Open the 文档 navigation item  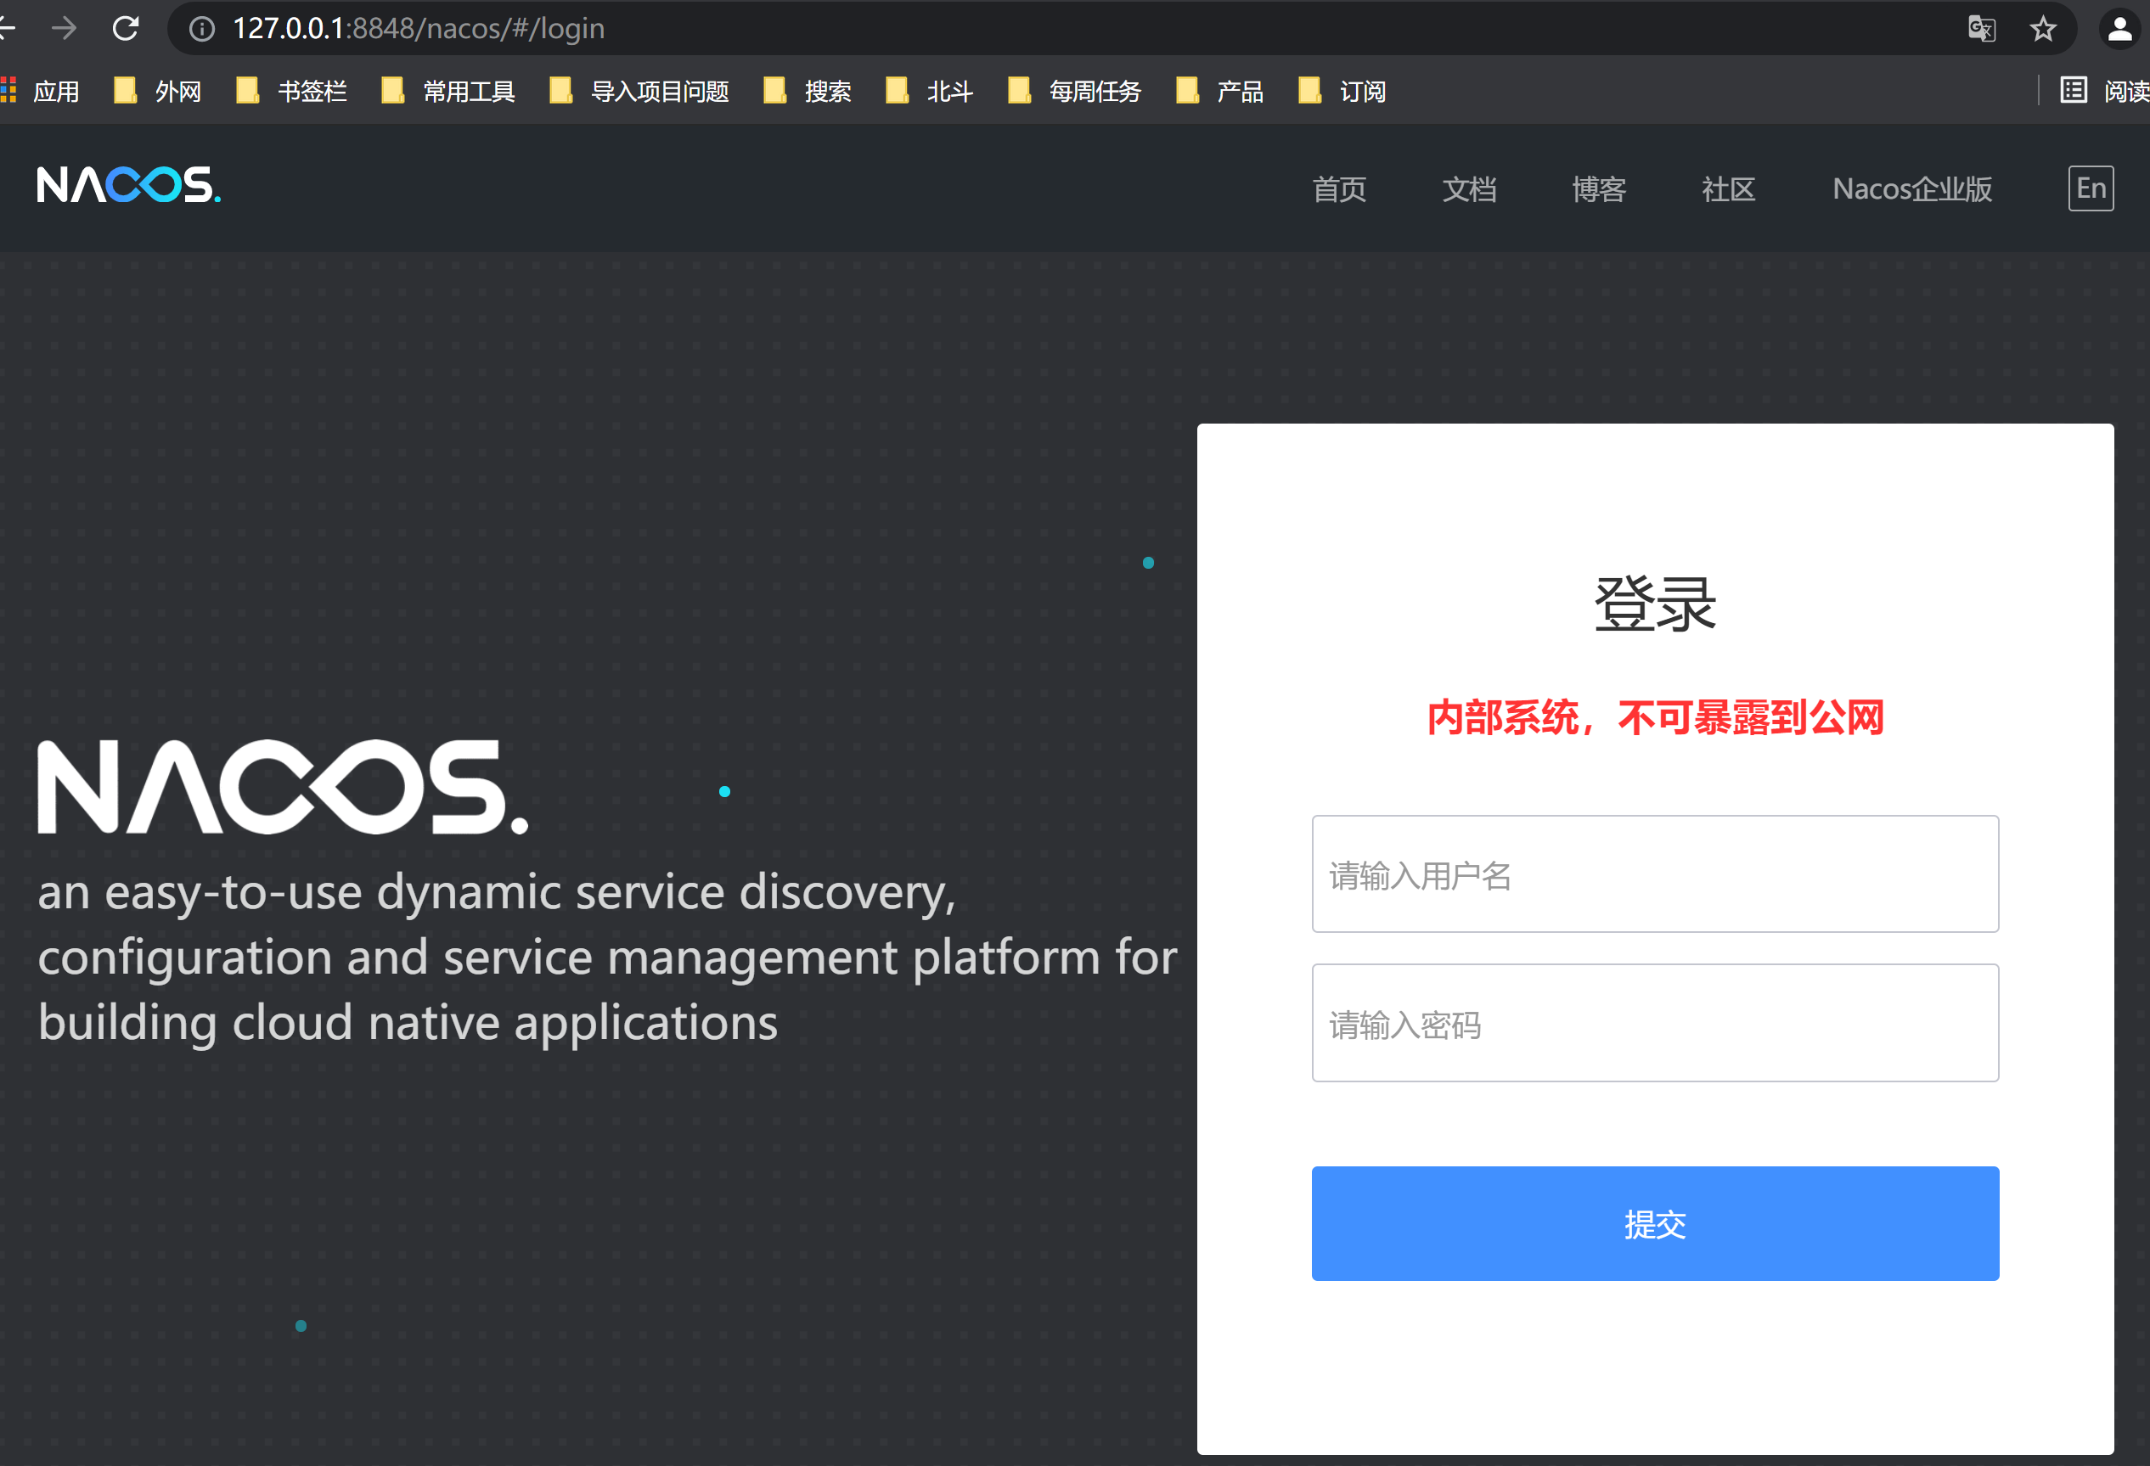(1468, 188)
